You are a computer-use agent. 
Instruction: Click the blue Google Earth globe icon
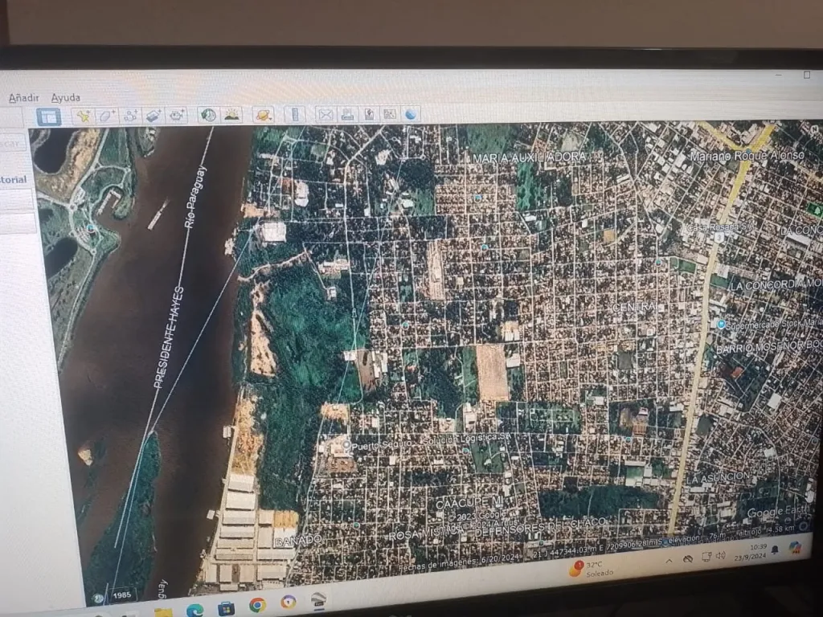(411, 114)
